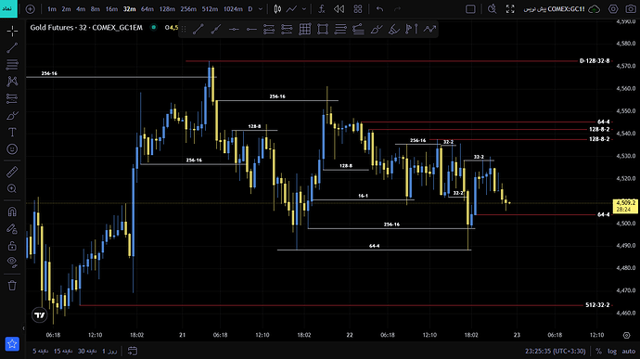Open price scale settings gear at bottom-right

coord(626,335)
